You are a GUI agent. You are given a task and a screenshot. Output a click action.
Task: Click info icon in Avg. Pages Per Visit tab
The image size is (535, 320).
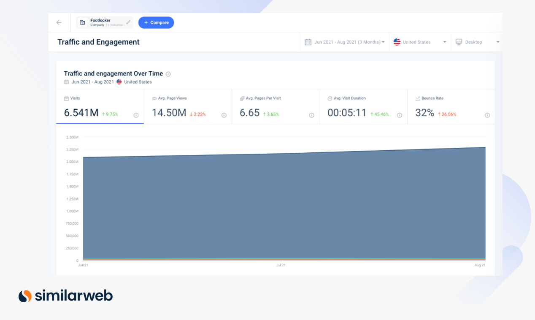click(311, 115)
